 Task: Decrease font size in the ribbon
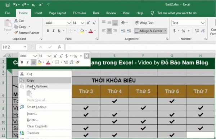(94, 23)
